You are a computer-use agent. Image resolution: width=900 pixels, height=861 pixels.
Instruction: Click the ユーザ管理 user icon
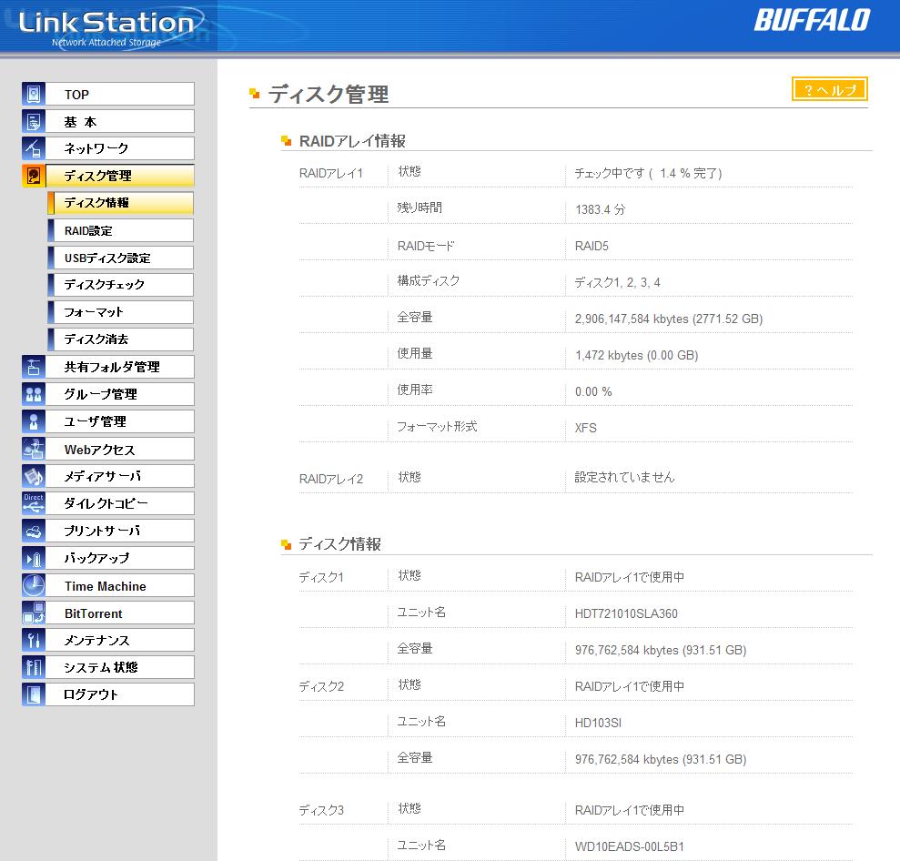click(34, 421)
